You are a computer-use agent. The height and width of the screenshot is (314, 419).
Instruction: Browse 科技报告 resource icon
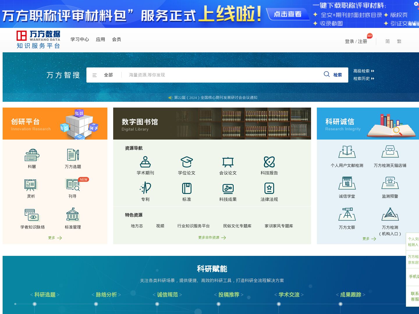point(269,162)
